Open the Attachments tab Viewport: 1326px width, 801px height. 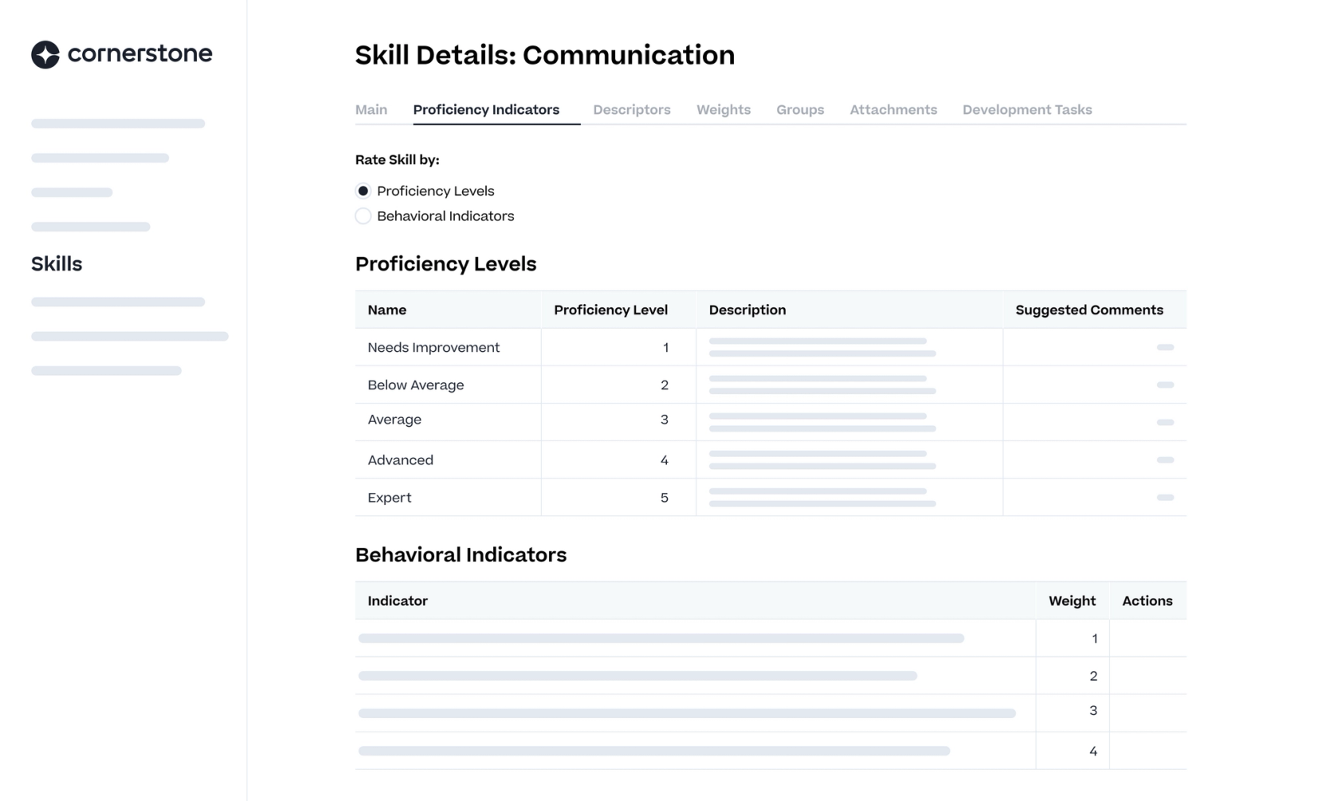892,110
